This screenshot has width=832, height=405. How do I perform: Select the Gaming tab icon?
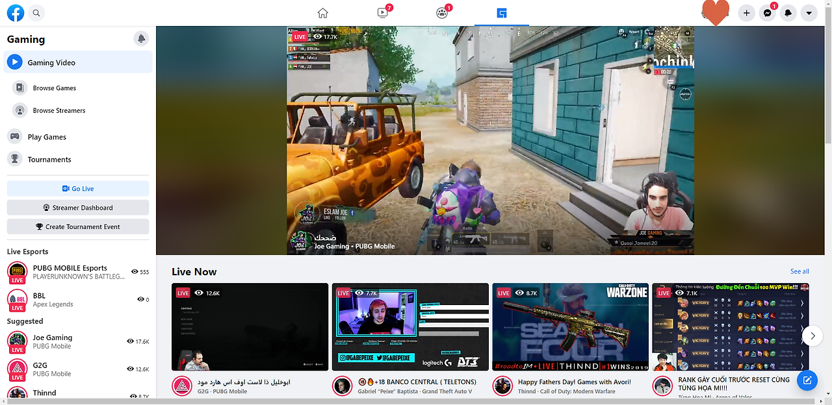click(x=501, y=13)
